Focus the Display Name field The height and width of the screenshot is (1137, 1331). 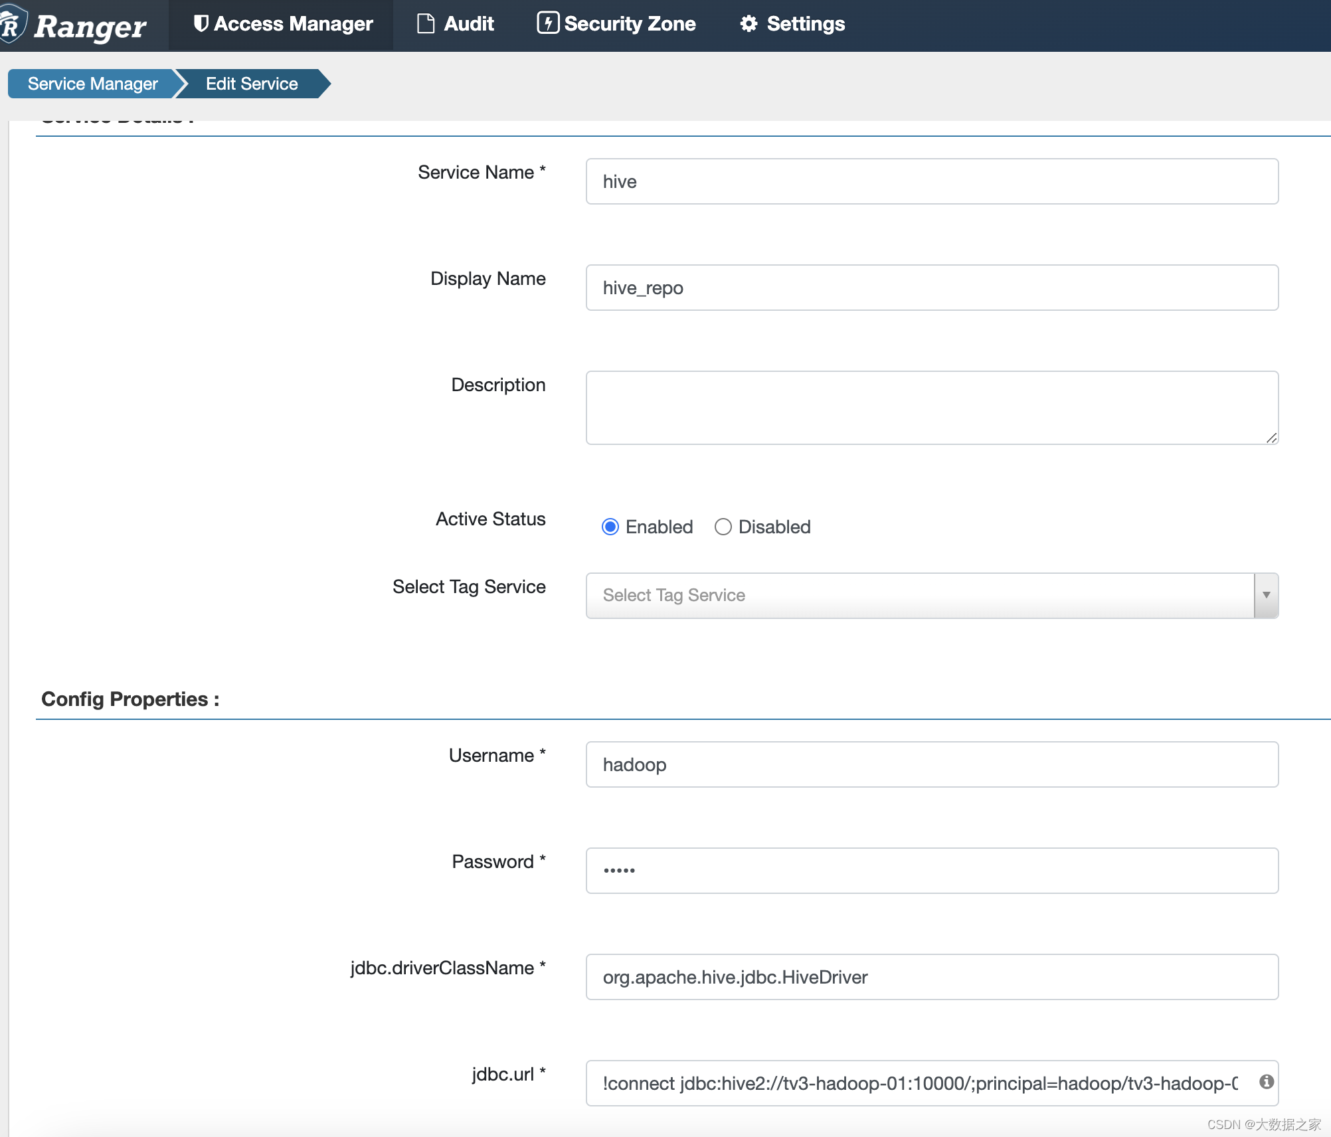[x=932, y=288]
